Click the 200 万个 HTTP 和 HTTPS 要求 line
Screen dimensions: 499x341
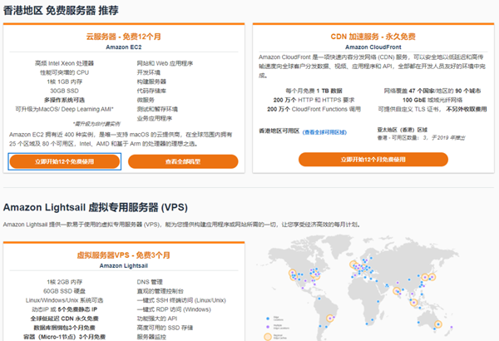(314, 100)
